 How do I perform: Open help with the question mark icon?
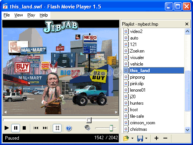coord(69,128)
